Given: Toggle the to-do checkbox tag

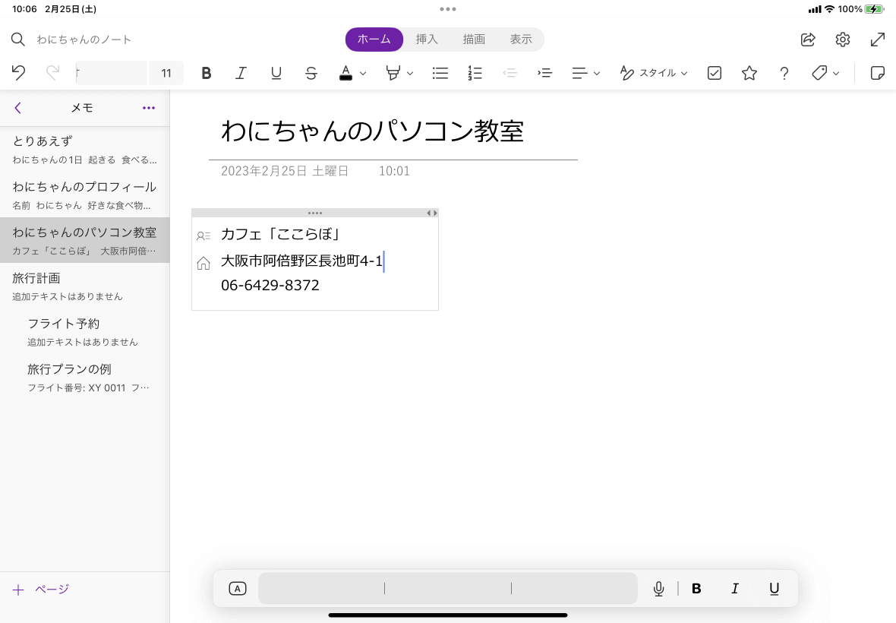Looking at the screenshot, I should click(x=715, y=73).
